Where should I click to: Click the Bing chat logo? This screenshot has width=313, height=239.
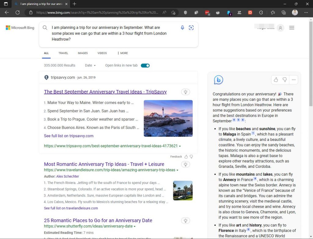click(x=218, y=80)
